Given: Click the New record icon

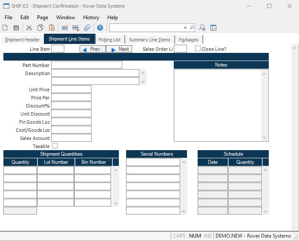Looking at the screenshot, I should [5, 28].
